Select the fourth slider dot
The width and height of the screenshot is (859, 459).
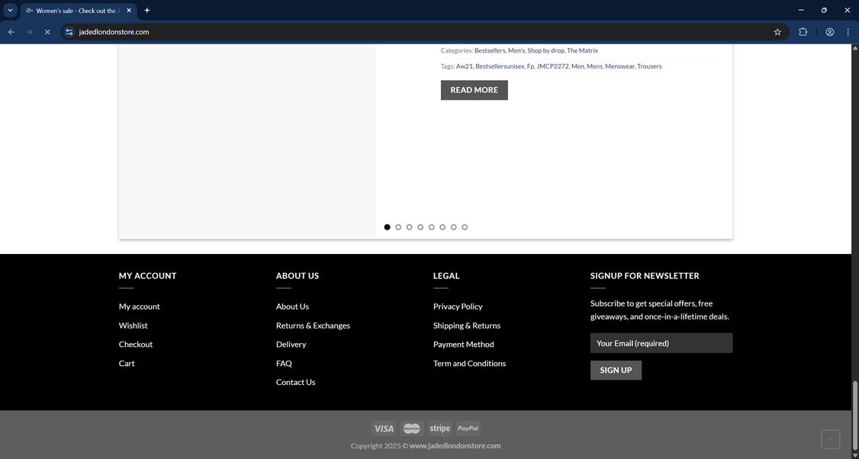pyautogui.click(x=420, y=227)
